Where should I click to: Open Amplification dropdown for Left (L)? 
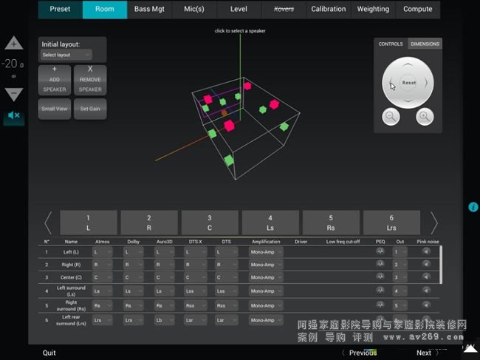(266, 252)
